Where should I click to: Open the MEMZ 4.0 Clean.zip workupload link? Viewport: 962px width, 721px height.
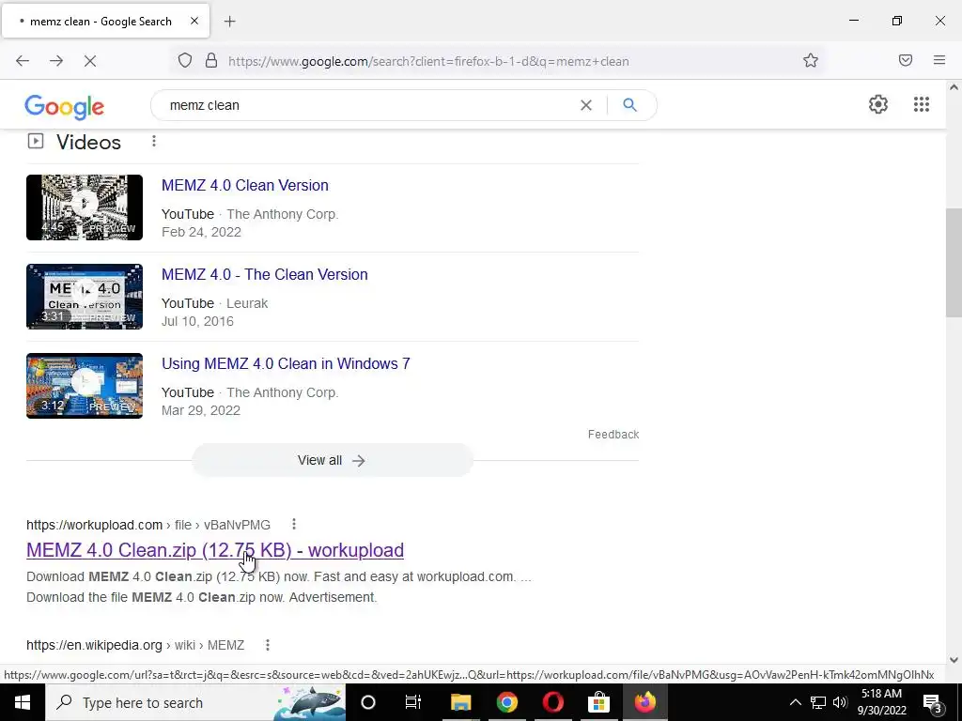215,550
